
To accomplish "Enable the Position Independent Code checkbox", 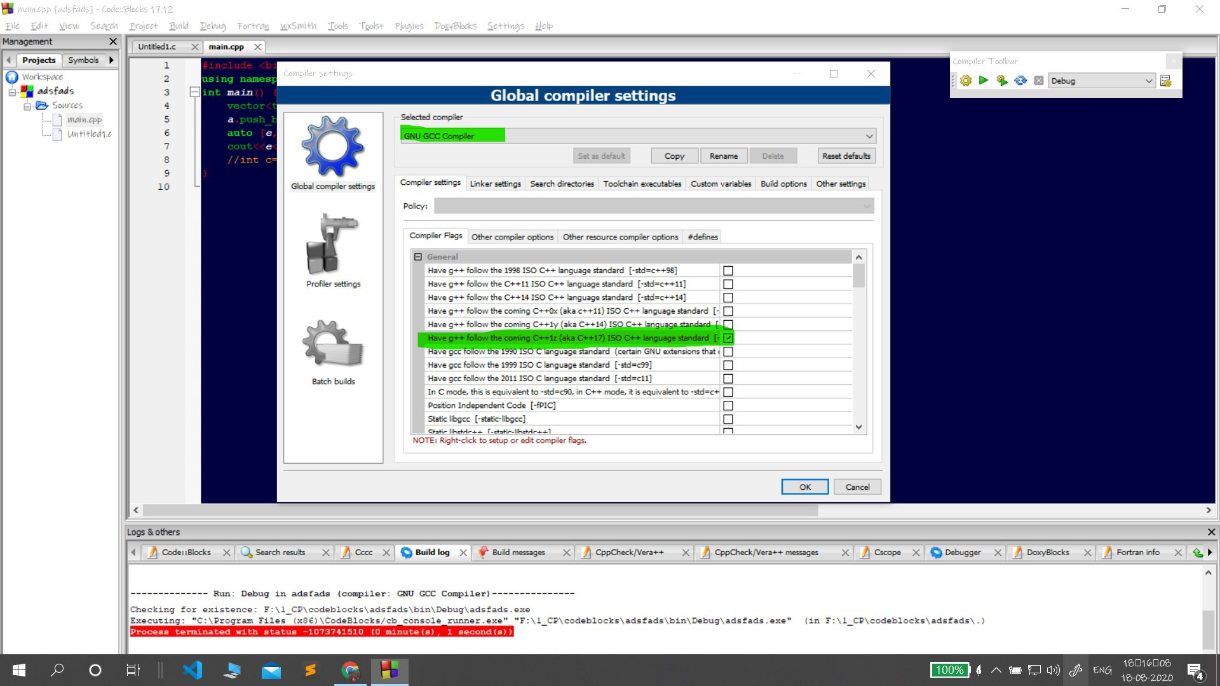I will click(728, 406).
